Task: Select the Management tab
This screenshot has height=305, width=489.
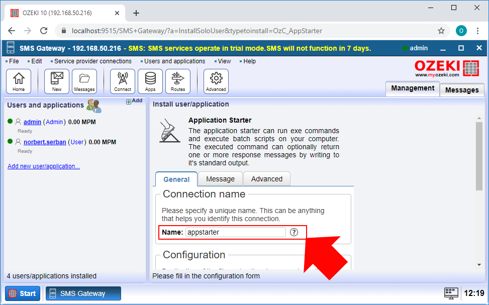Action: [413, 88]
